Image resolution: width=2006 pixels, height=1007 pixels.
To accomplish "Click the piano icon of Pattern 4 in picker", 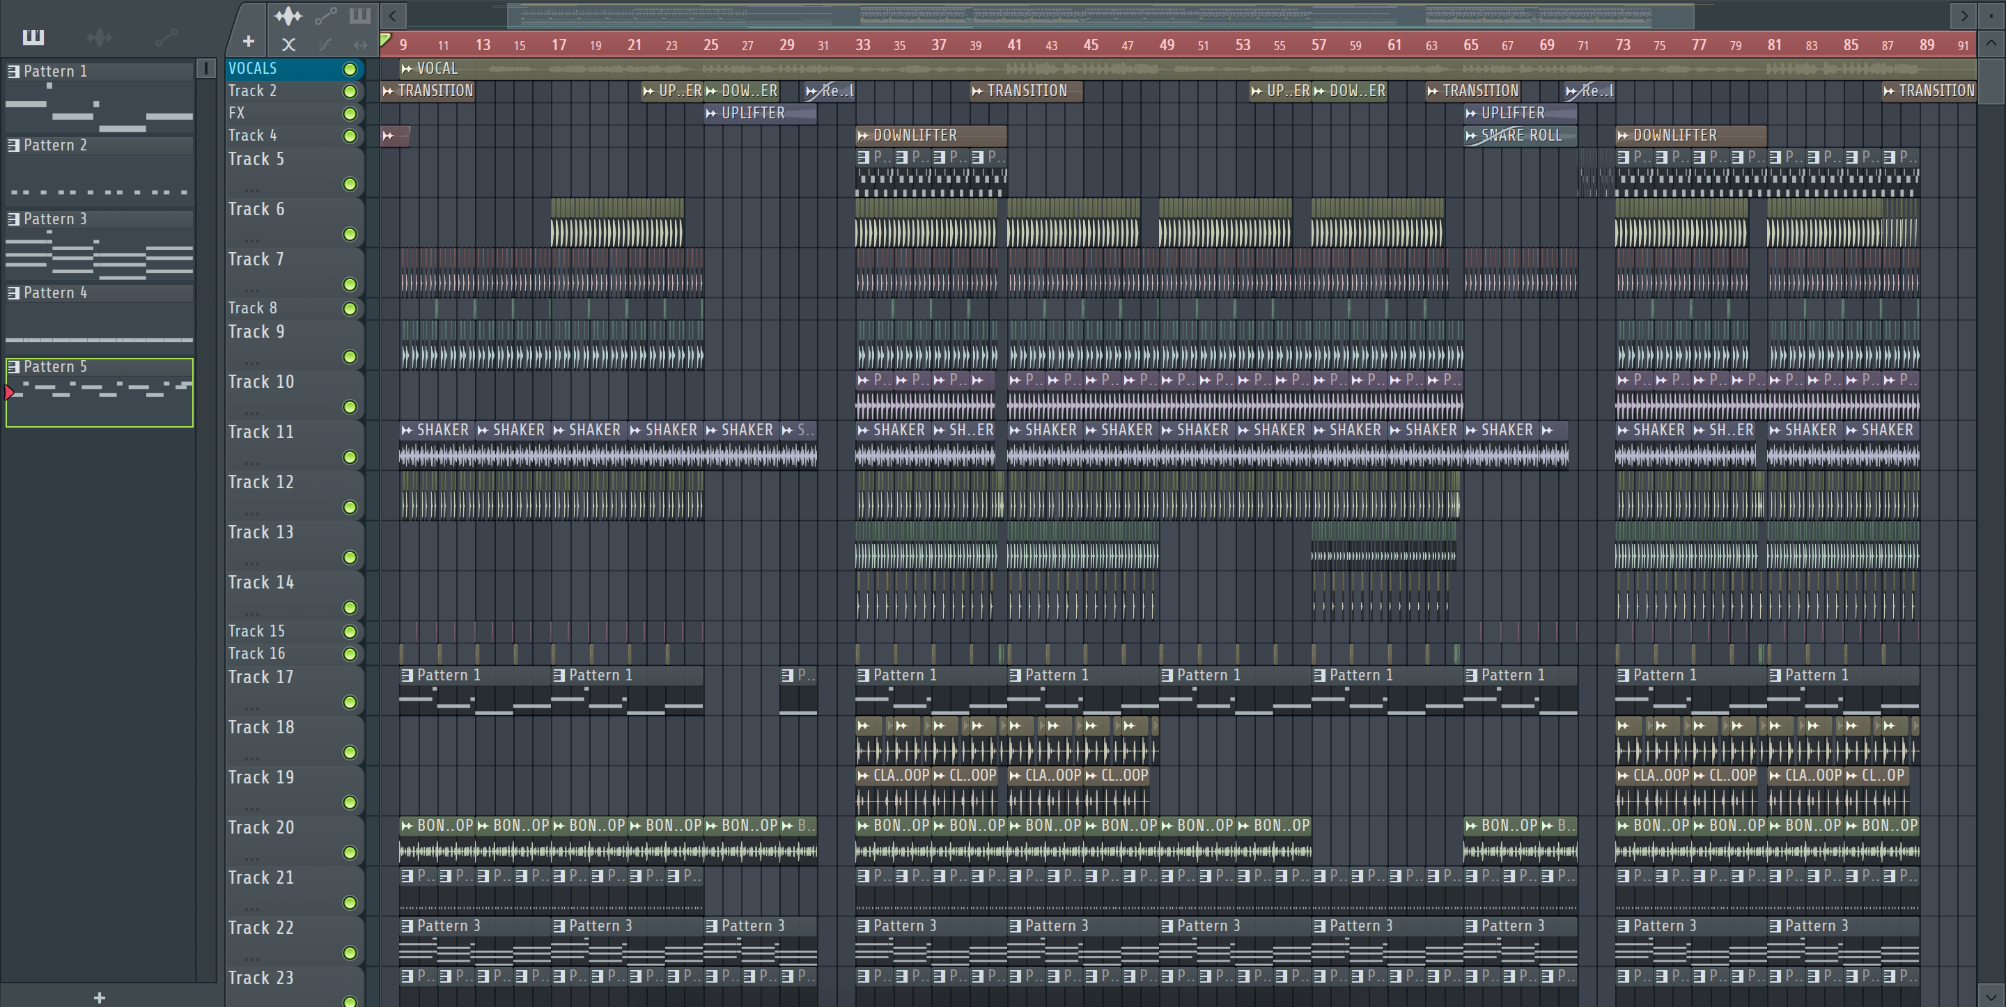I will 13,292.
